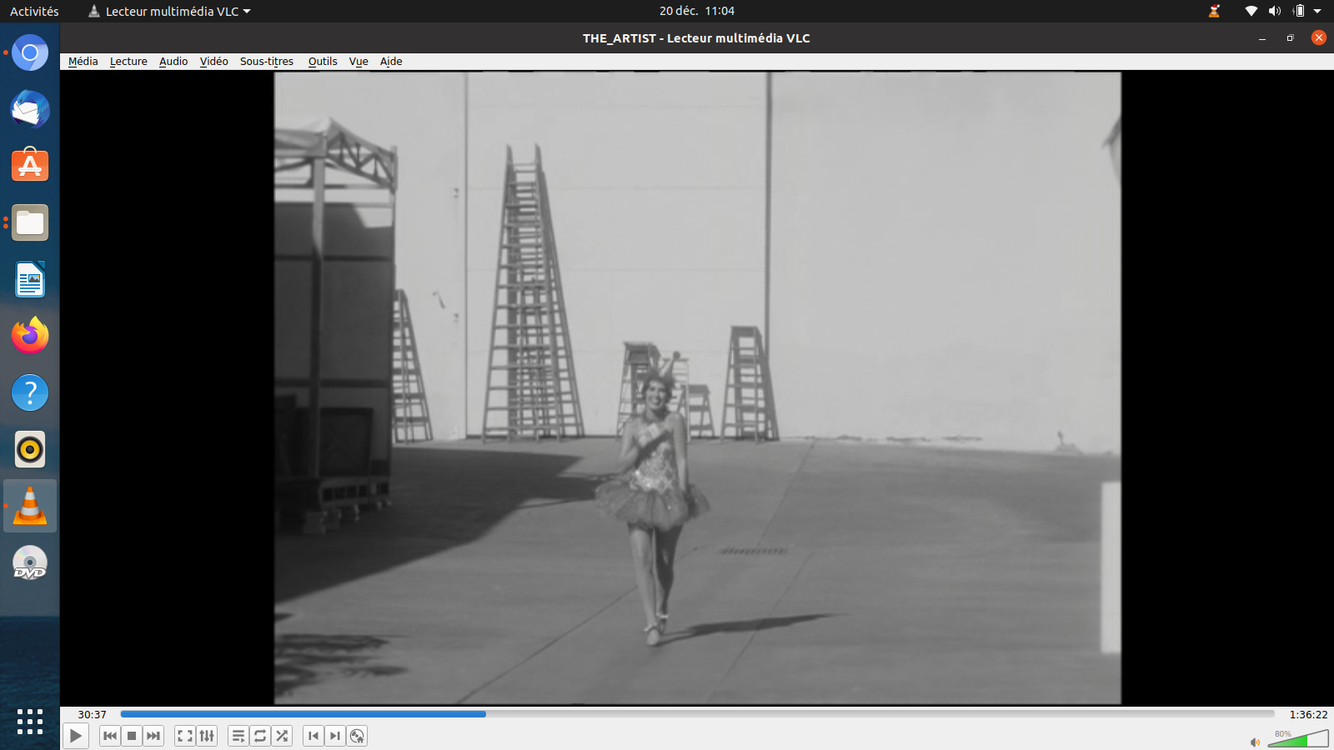The width and height of the screenshot is (1334, 750).
Task: Jump to the previous chapter
Action: [x=313, y=736]
